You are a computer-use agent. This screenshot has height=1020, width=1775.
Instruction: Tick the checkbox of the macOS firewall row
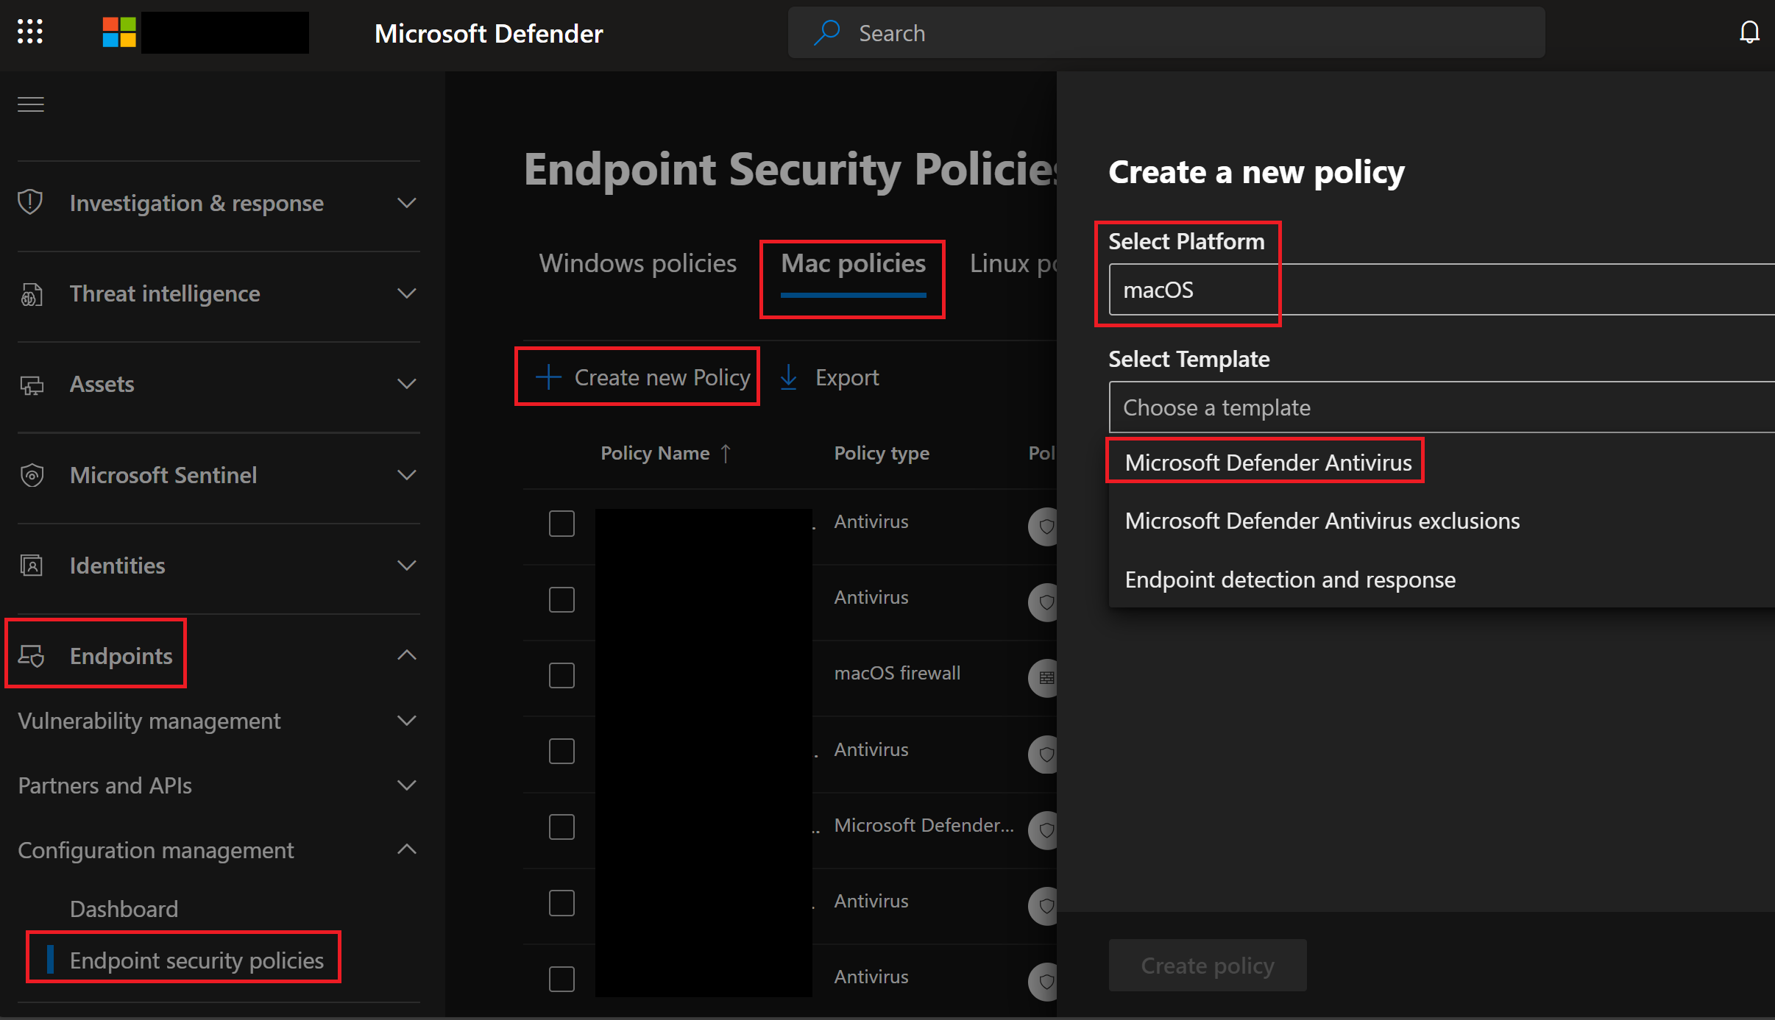561,675
